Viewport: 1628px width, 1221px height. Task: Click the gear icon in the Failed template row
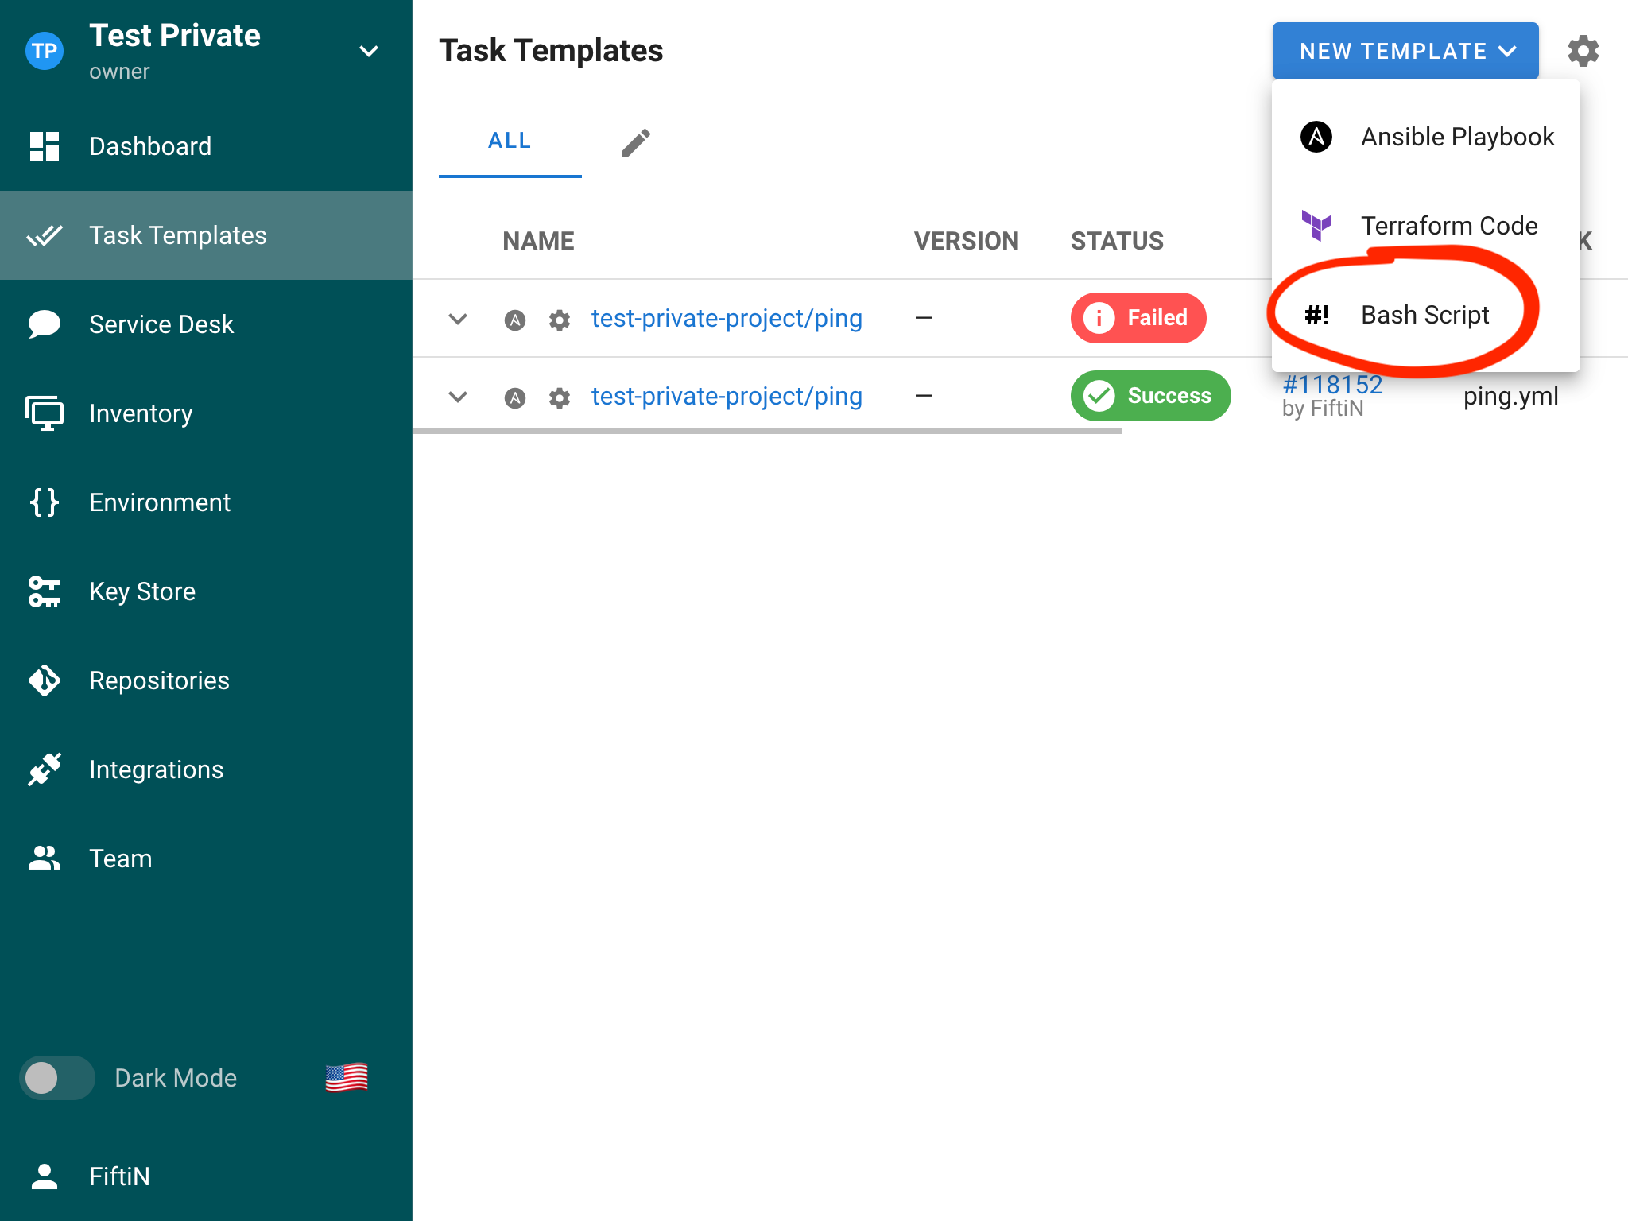[560, 320]
